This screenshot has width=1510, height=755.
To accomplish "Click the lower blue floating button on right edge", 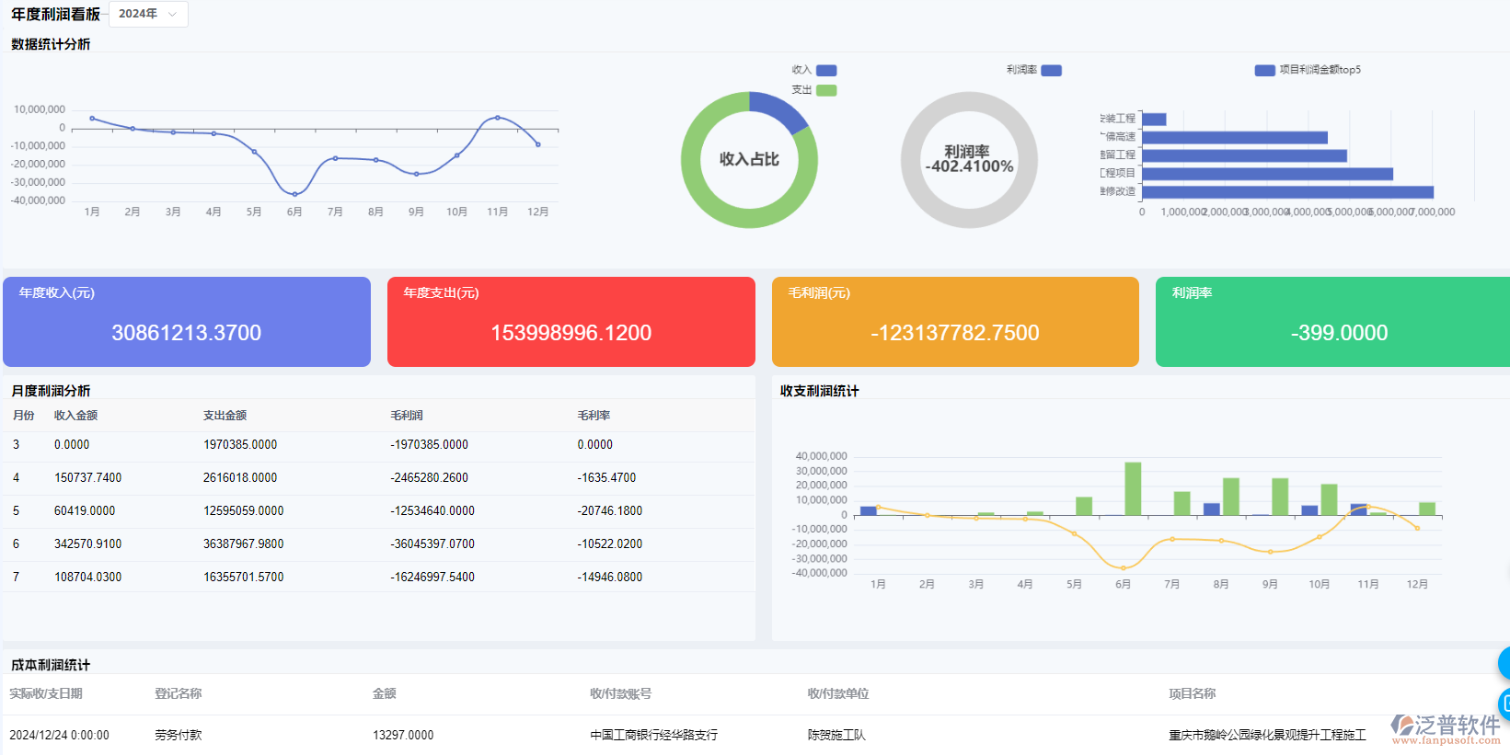I will pos(1504,704).
